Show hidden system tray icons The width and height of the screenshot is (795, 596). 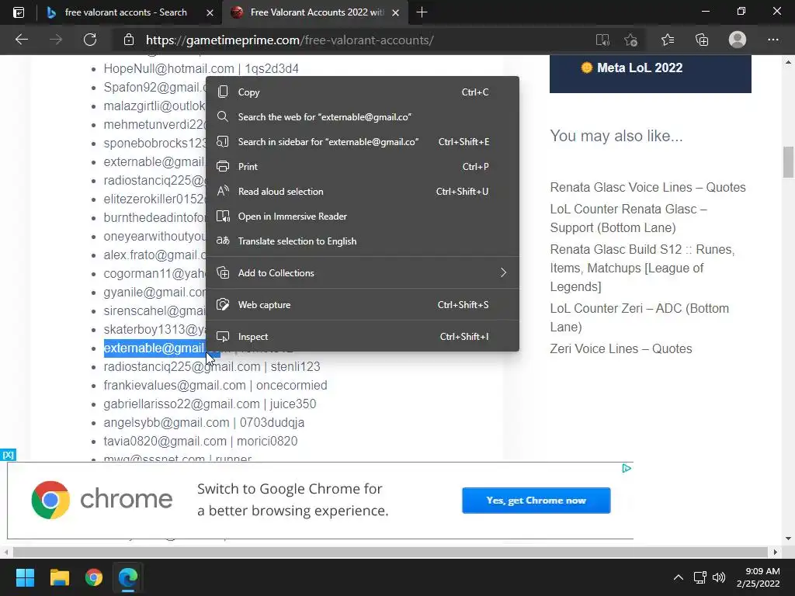coord(678,577)
